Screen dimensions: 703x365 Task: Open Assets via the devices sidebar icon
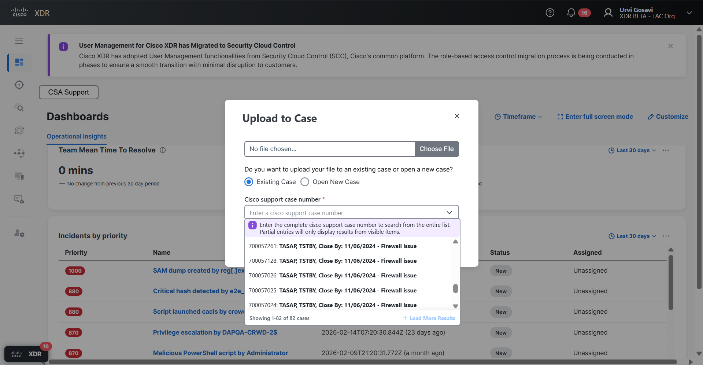tap(19, 176)
